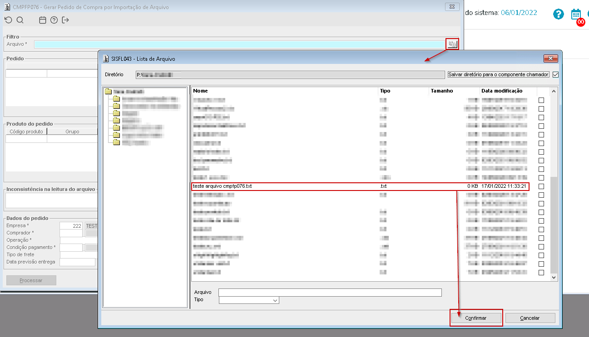
Task: Click the refresh arrow icon in CMPFP076 toolbar
Action: [8, 20]
